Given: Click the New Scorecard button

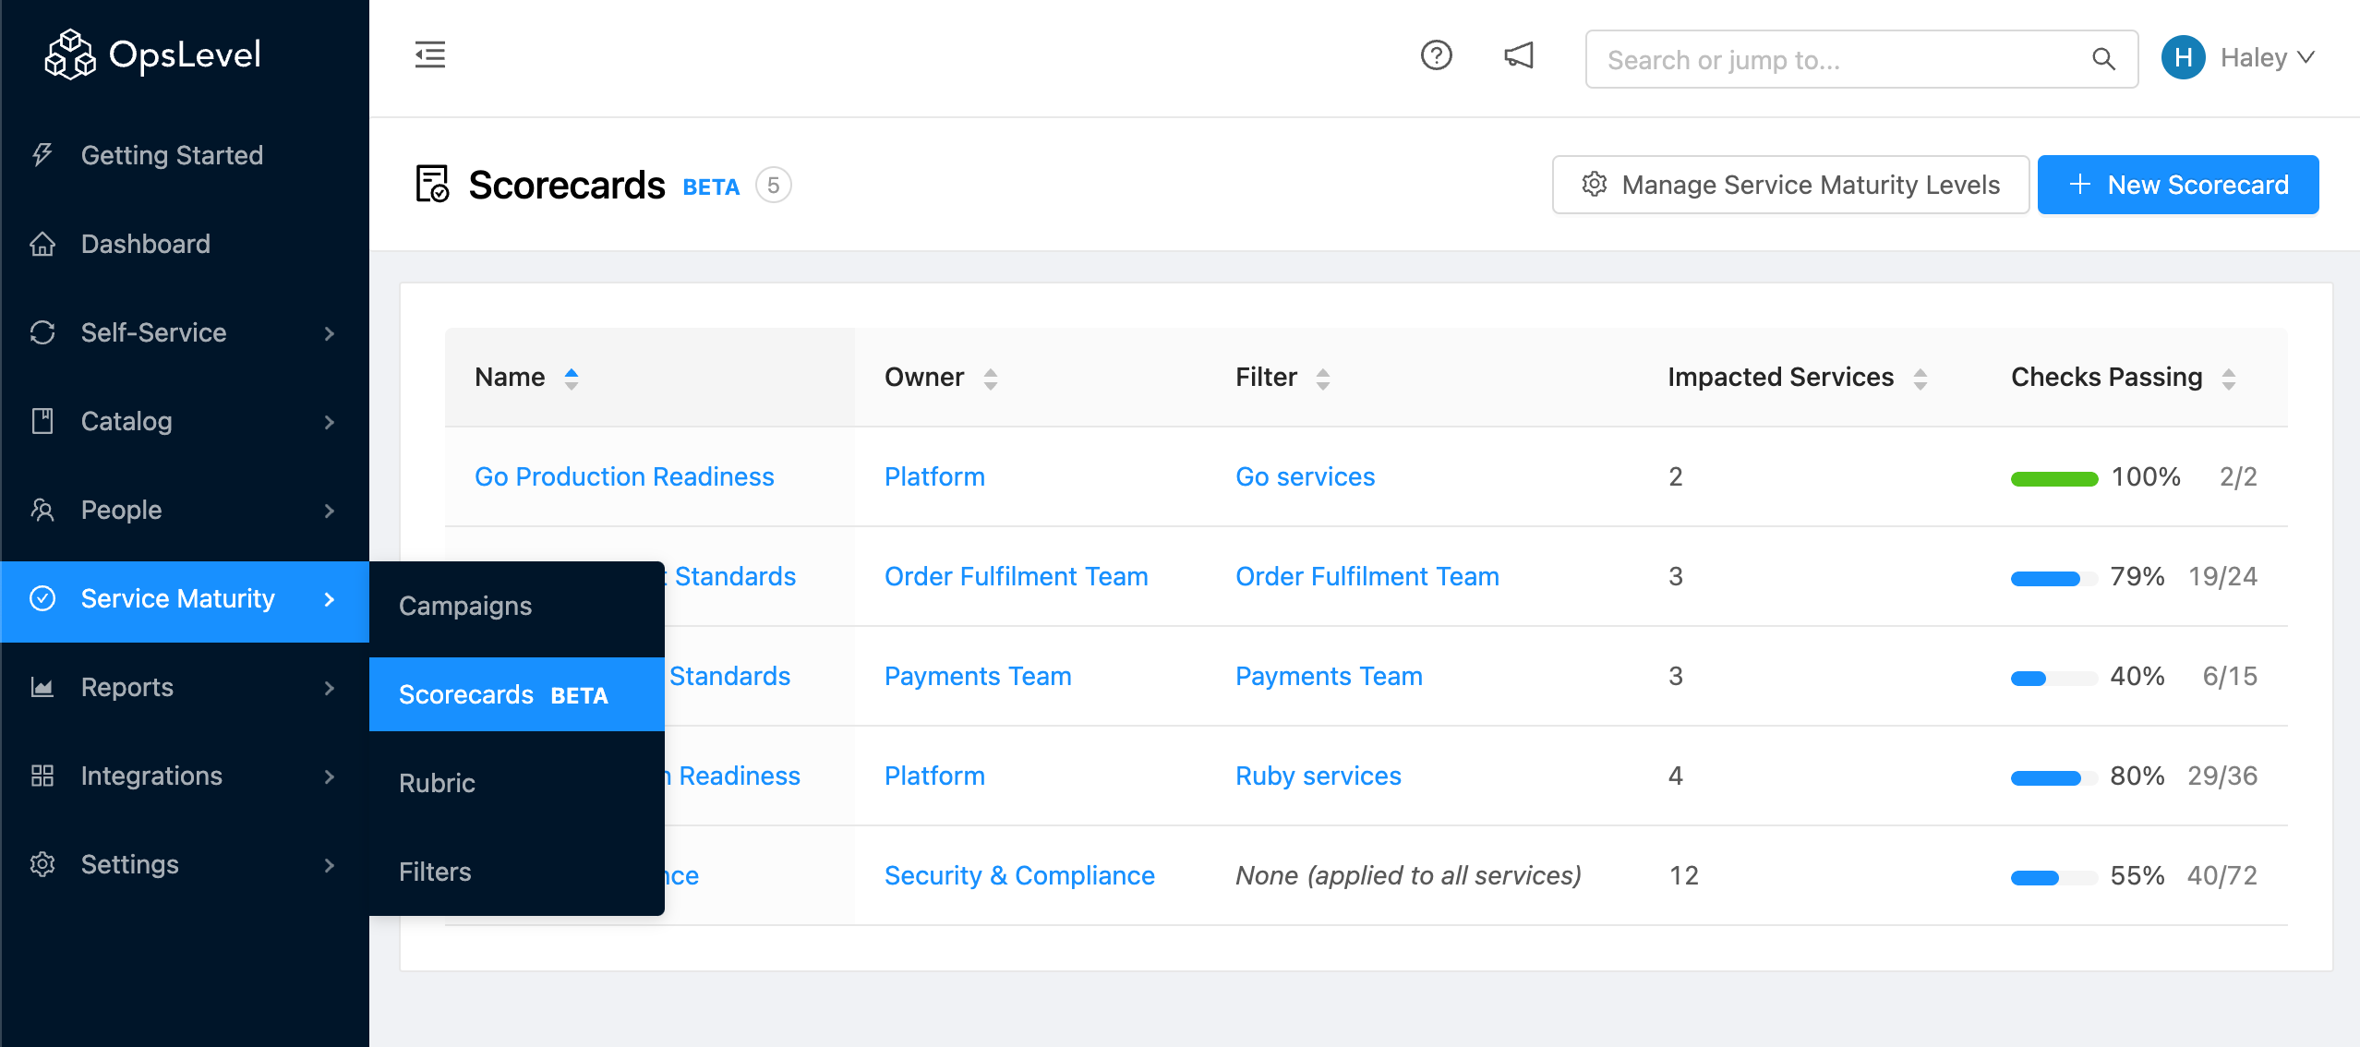Looking at the screenshot, I should (x=2177, y=185).
